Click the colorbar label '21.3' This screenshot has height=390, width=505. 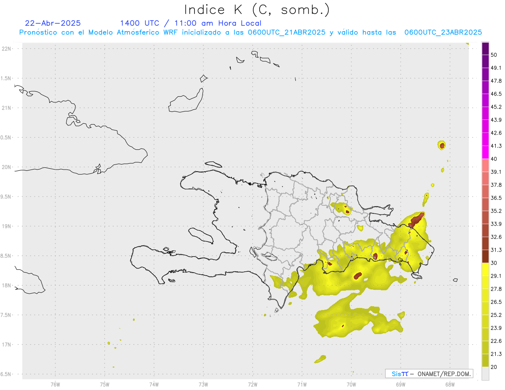pos(496,354)
